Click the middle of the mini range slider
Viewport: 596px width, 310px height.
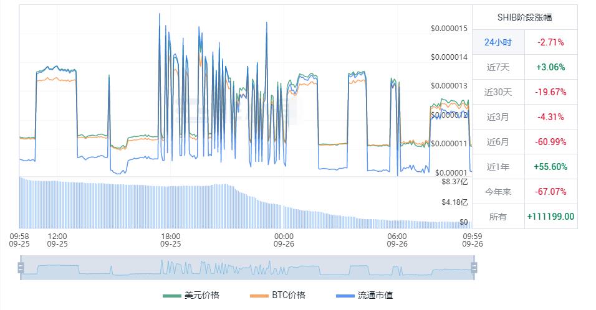click(247, 268)
